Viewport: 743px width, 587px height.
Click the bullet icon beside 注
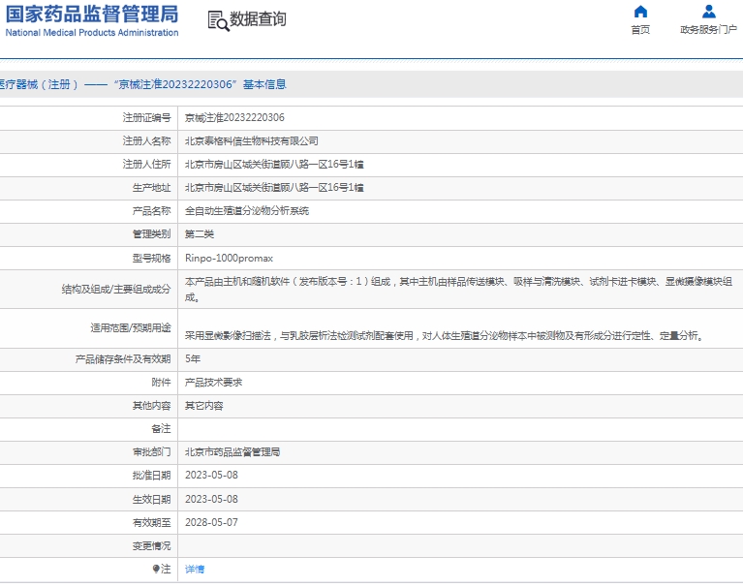(x=156, y=569)
